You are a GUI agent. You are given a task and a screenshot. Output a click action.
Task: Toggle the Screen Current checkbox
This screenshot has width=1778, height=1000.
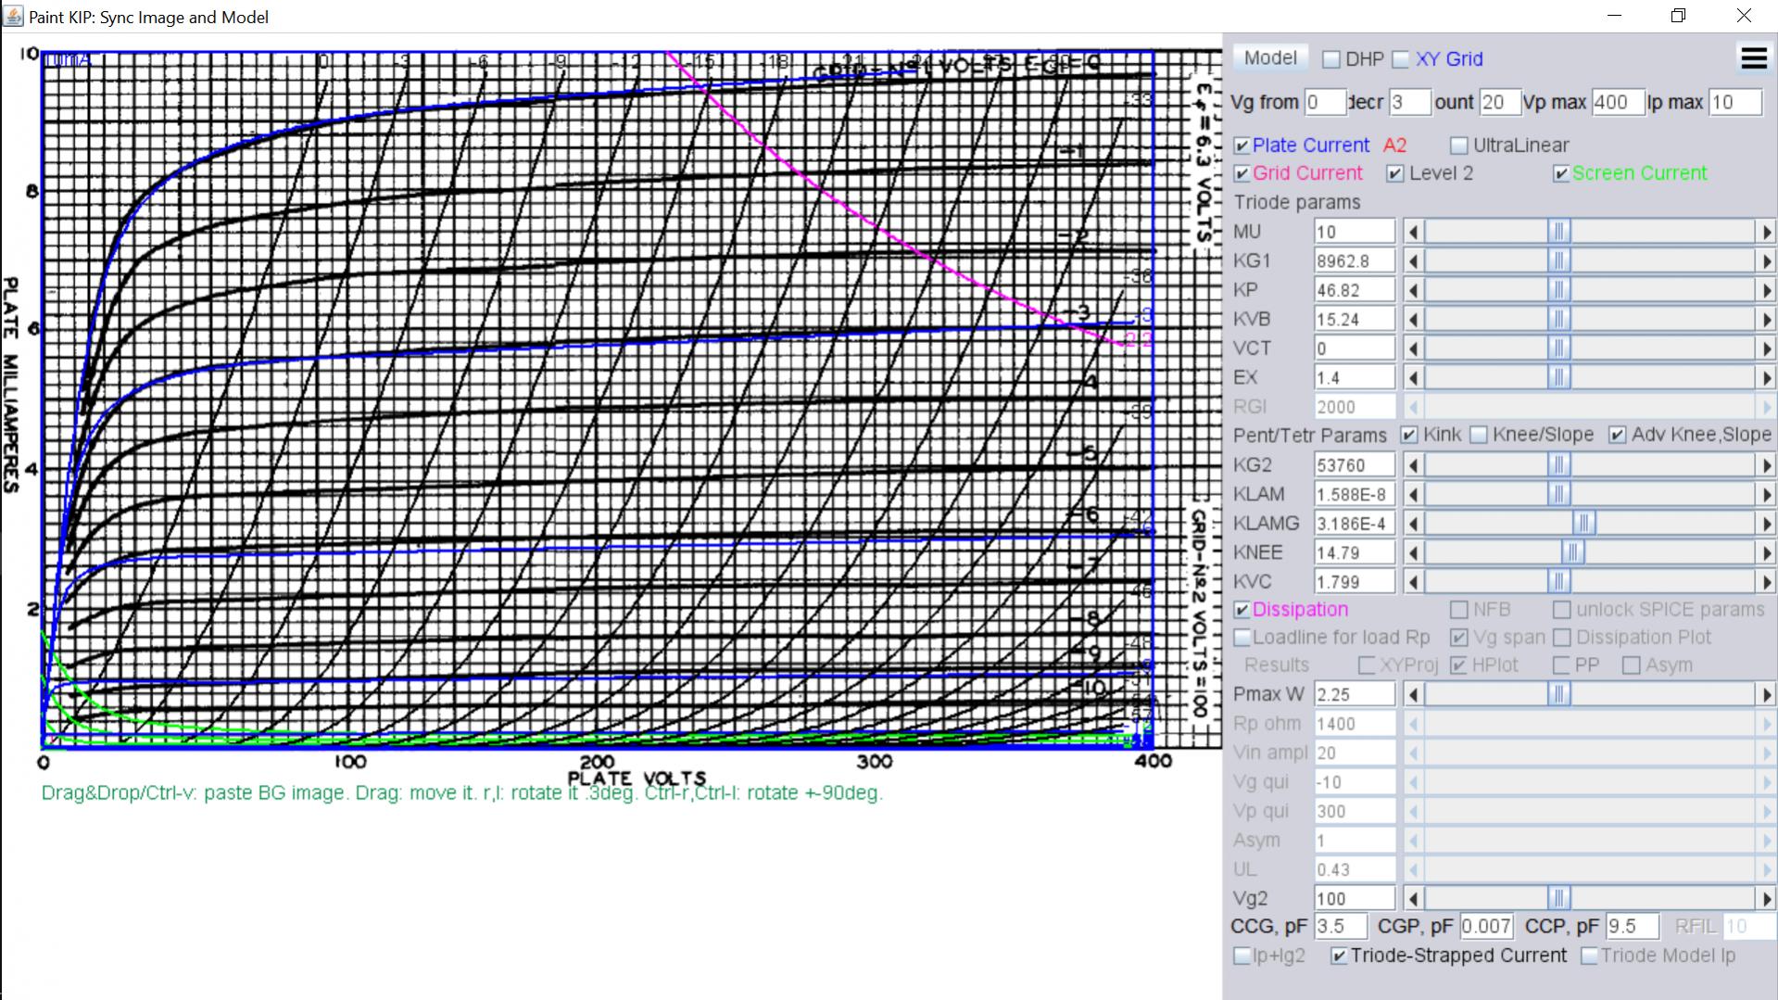1561,173
